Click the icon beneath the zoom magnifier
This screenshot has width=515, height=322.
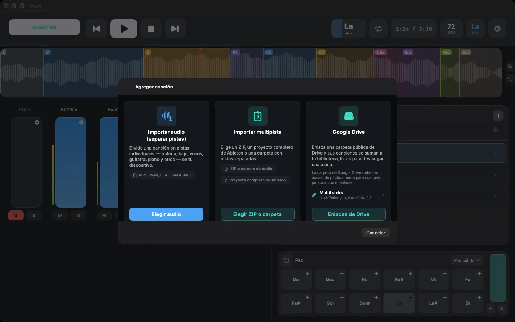(x=510, y=79)
